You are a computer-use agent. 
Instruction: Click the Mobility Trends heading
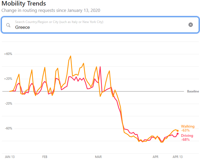click(24, 4)
